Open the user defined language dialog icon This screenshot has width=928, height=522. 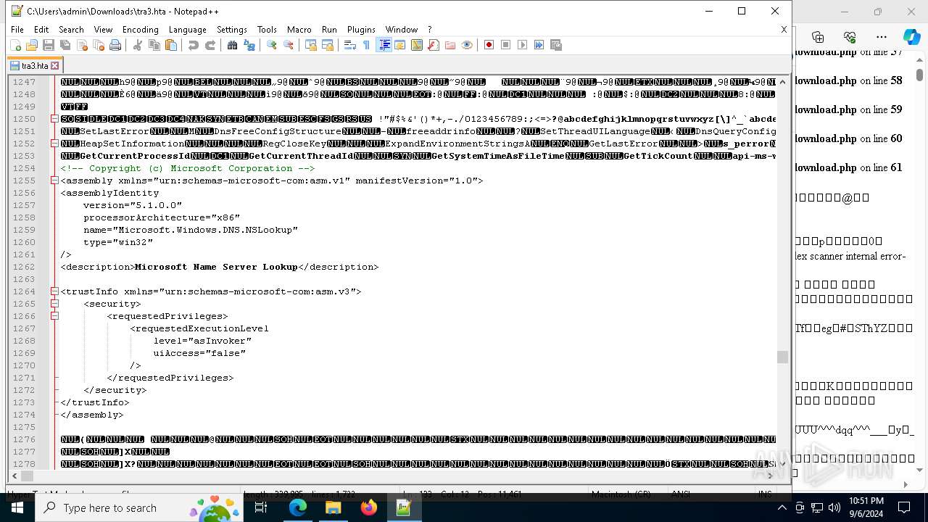[x=399, y=45]
